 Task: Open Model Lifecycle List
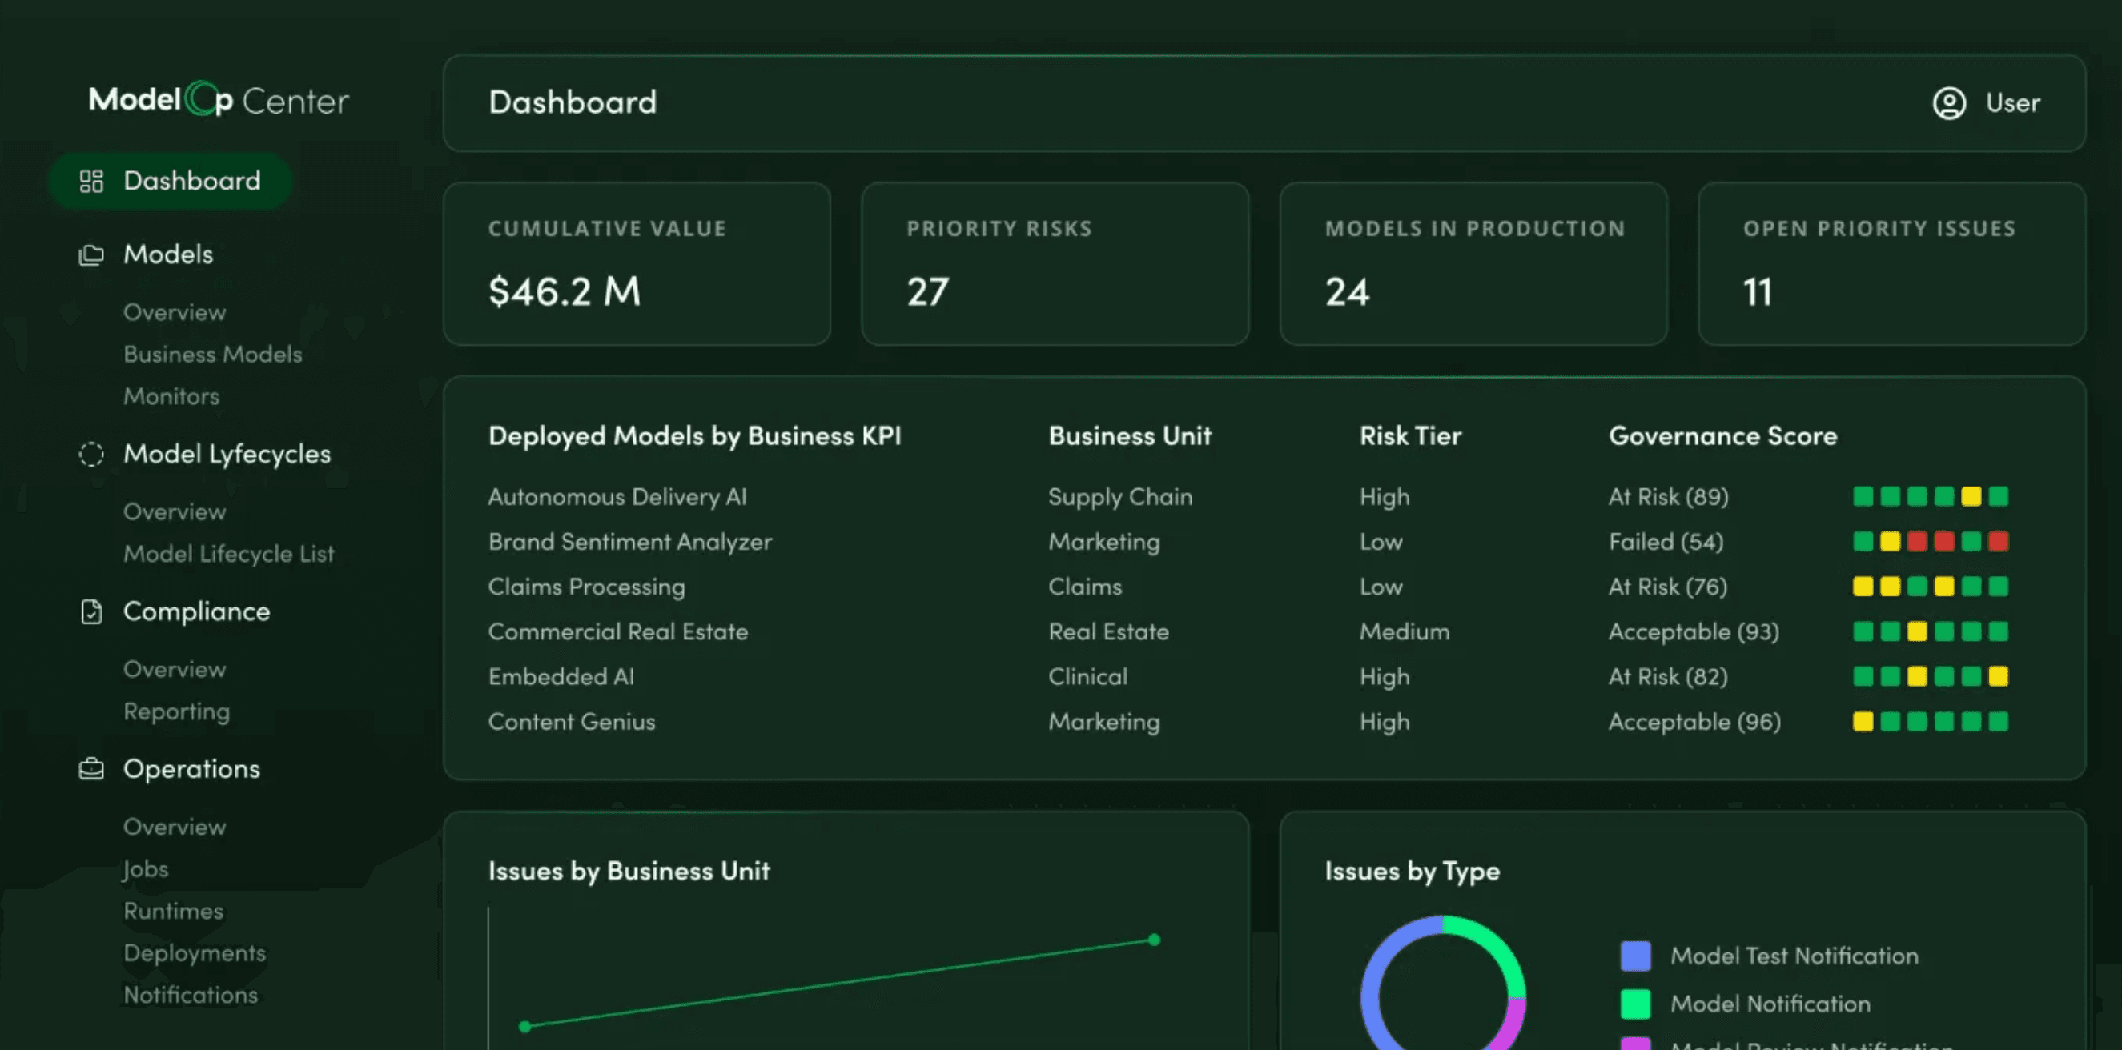coord(229,555)
